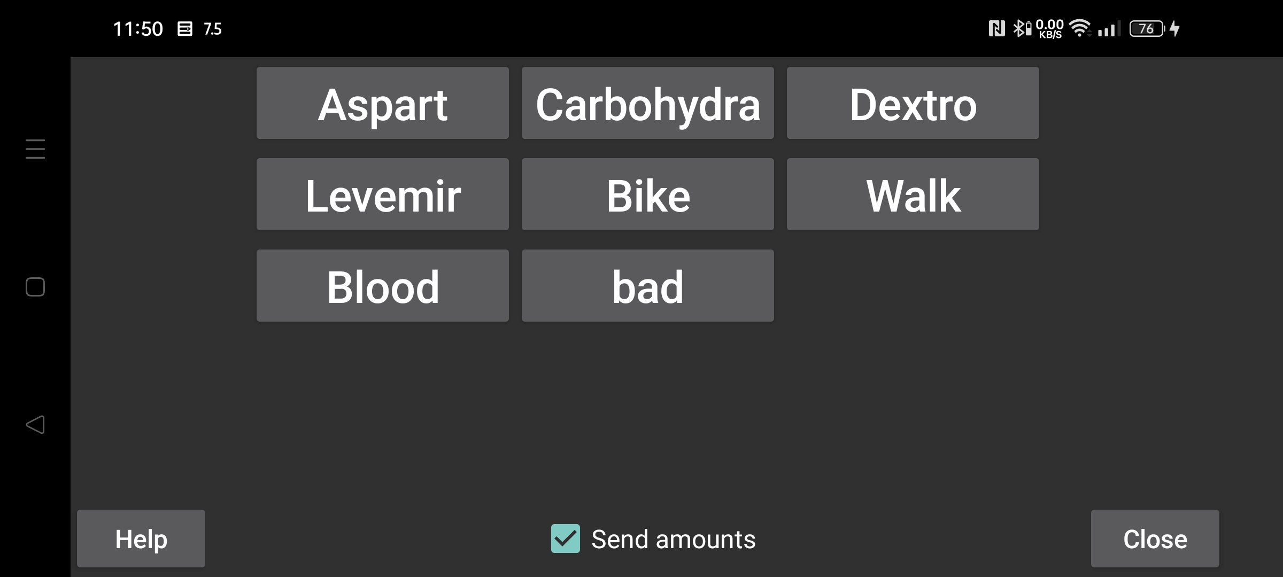1283x577 pixels.
Task: Pick the Bike activity button
Action: [648, 194]
